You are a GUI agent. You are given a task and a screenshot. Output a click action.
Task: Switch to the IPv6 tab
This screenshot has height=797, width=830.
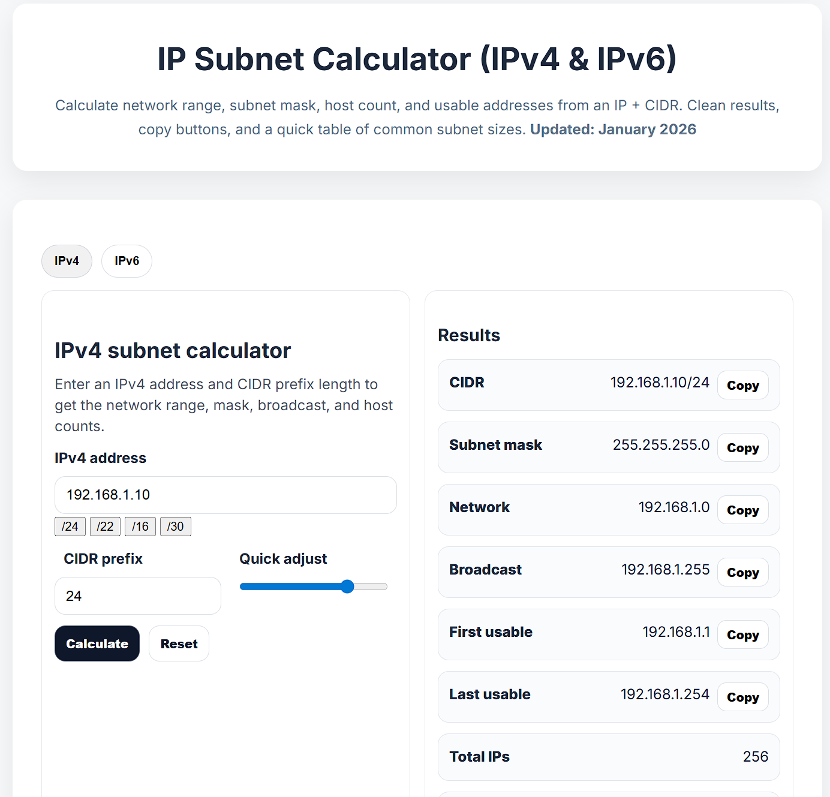pos(127,261)
